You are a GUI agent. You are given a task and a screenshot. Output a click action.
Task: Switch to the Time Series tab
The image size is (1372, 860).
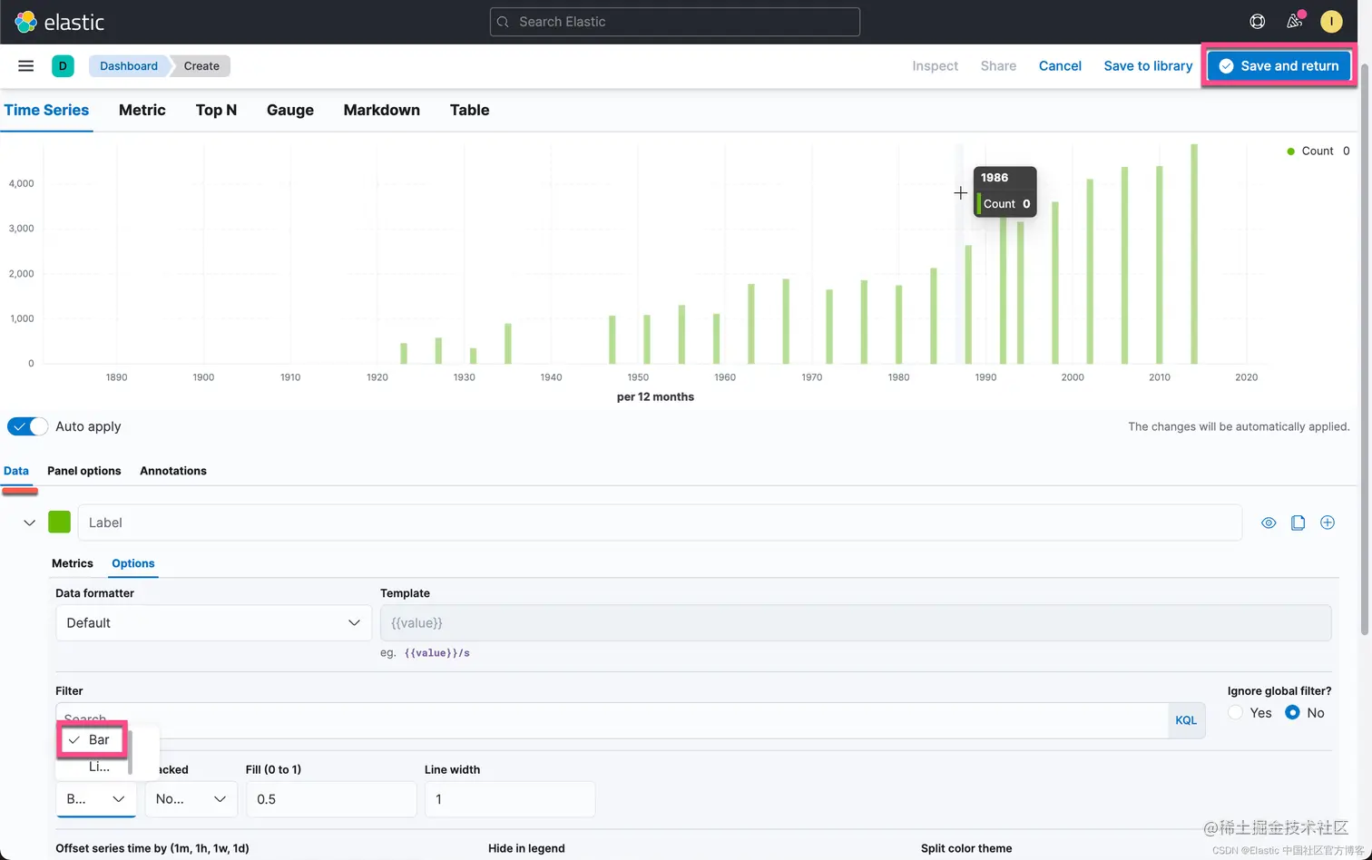click(46, 110)
